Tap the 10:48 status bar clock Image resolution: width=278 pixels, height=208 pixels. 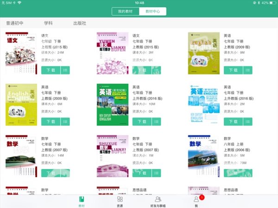click(x=139, y=3)
